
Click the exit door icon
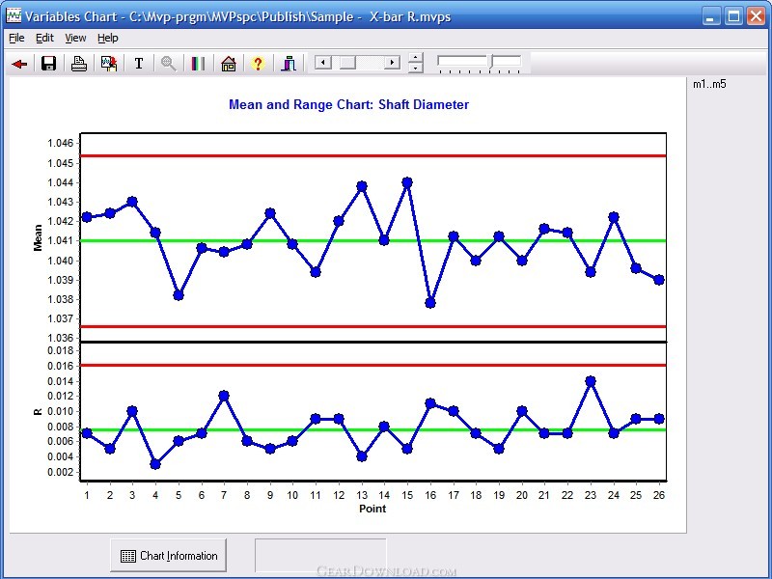(289, 64)
